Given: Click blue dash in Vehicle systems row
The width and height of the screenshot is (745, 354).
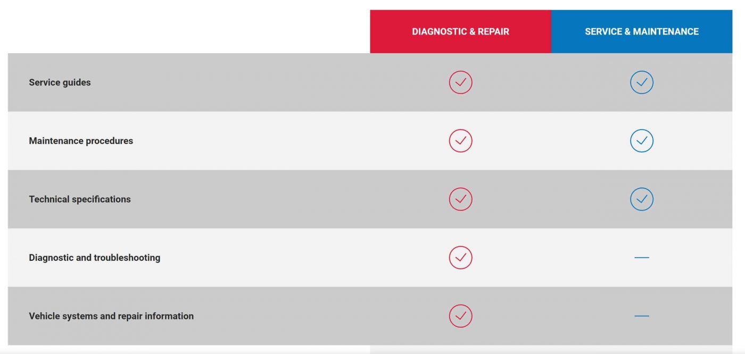Looking at the screenshot, I should [x=642, y=316].
